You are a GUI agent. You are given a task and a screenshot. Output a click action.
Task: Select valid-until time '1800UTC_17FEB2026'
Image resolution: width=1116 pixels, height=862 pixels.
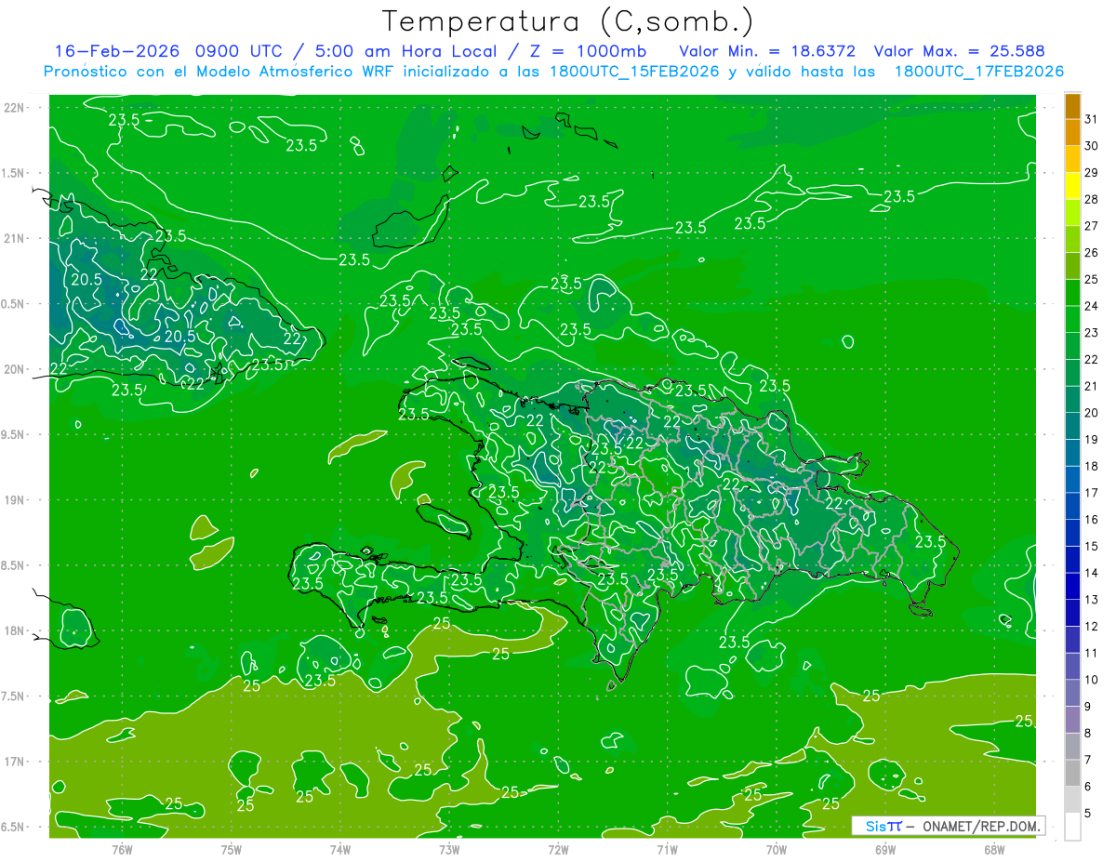tap(978, 72)
